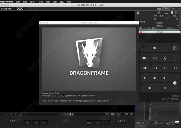
Task: Click the highlighted keypad panel icon
Action: click(119, 114)
